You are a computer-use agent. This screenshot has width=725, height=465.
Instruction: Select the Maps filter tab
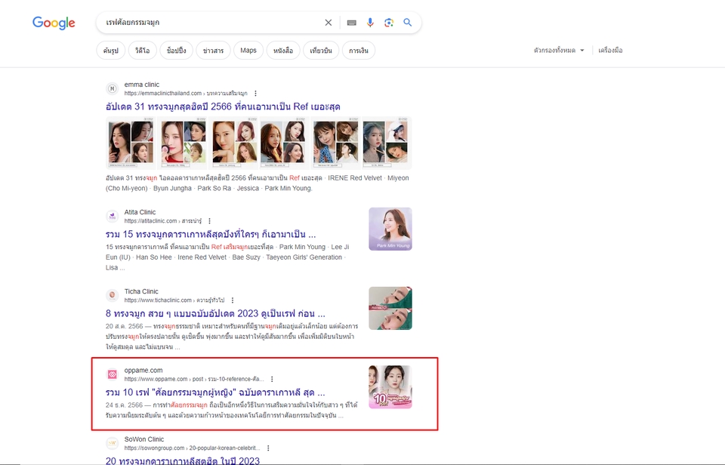coord(248,51)
